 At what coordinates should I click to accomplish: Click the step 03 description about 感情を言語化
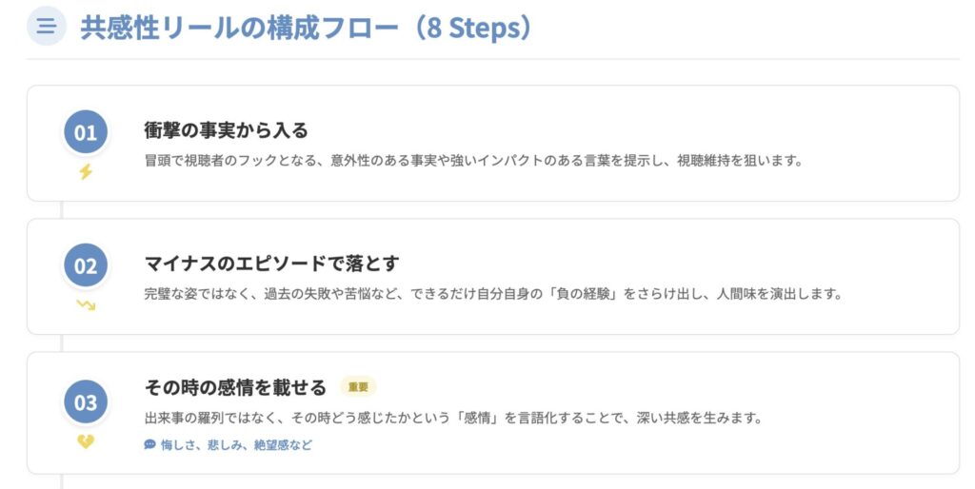pos(453,418)
